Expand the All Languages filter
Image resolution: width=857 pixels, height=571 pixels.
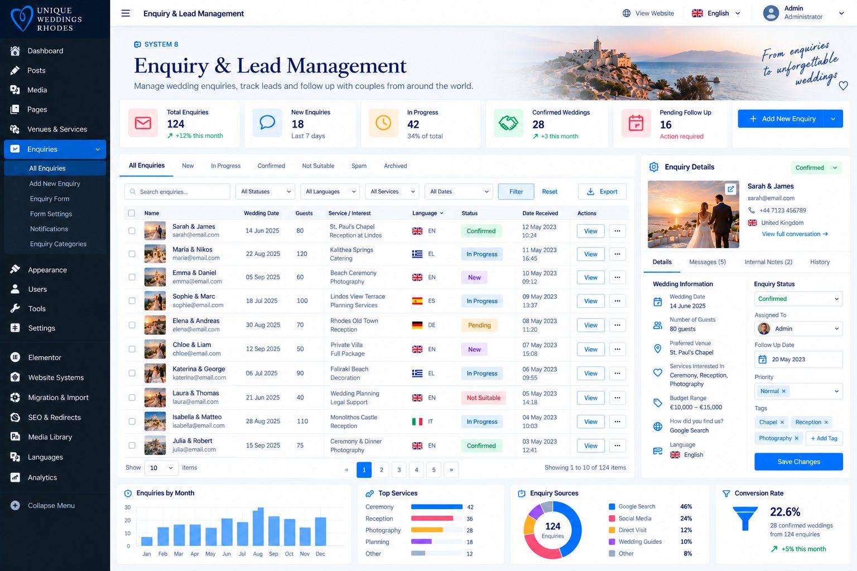pos(330,192)
